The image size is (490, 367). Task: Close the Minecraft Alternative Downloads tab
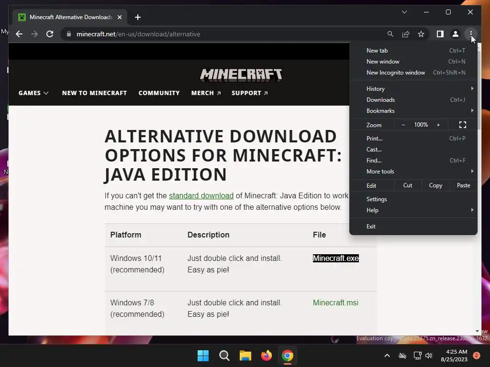[119, 17]
